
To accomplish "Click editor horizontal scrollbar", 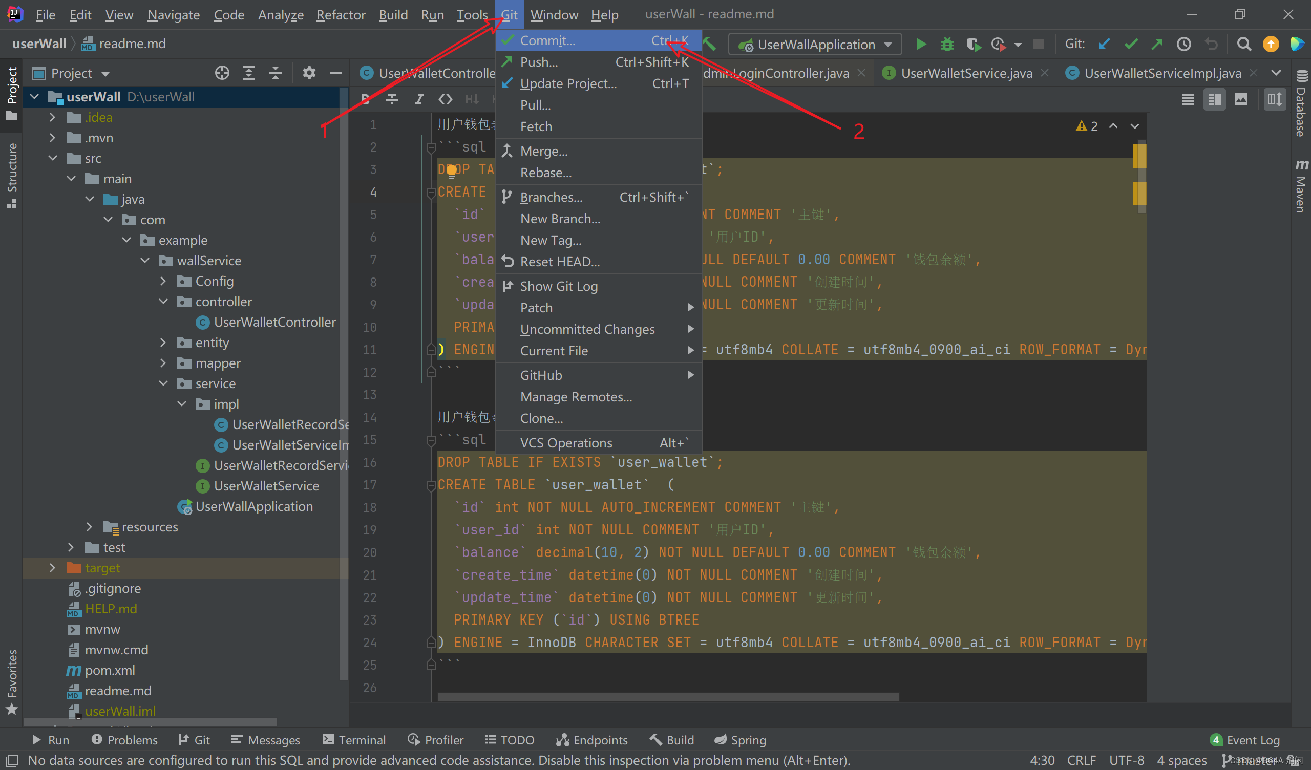I will point(668,697).
